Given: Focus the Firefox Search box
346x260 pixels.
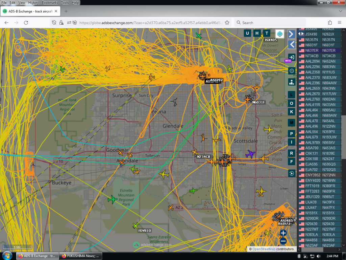Looking at the screenshot, I should pyautogui.click(x=270, y=23).
